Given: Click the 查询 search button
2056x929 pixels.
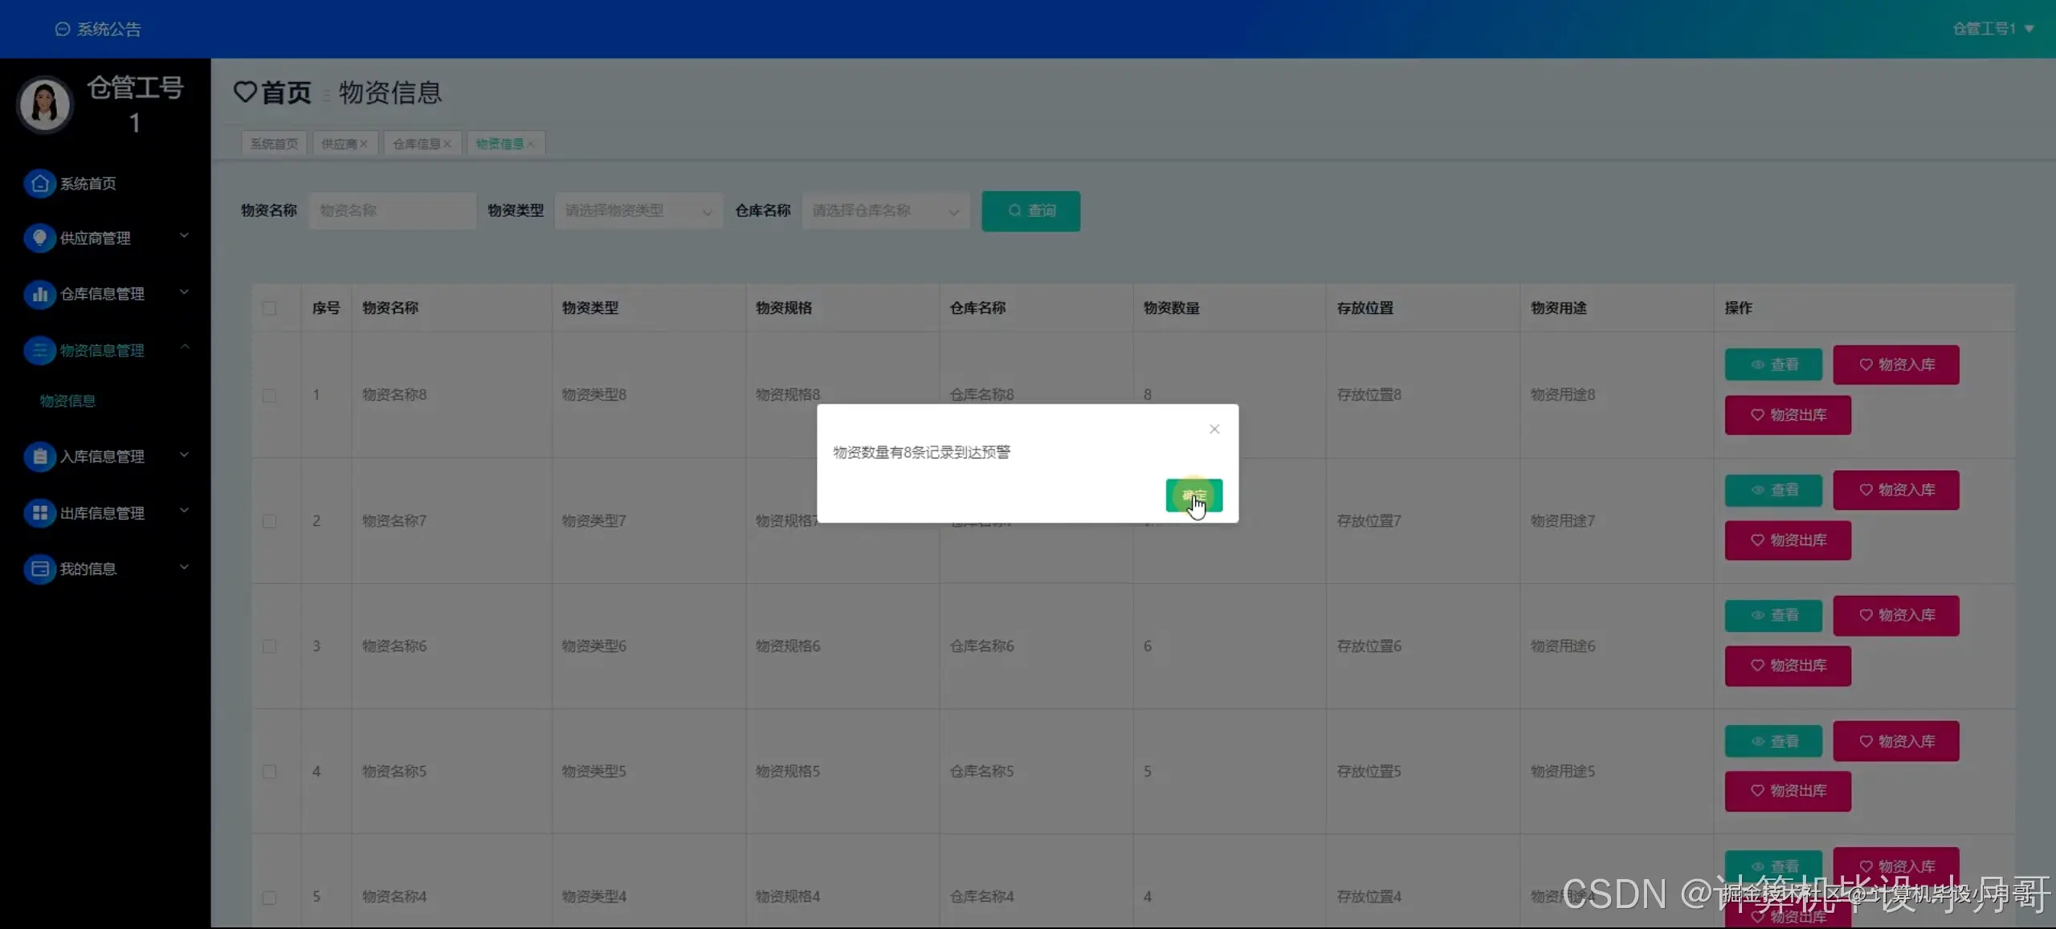Looking at the screenshot, I should (x=1030, y=211).
